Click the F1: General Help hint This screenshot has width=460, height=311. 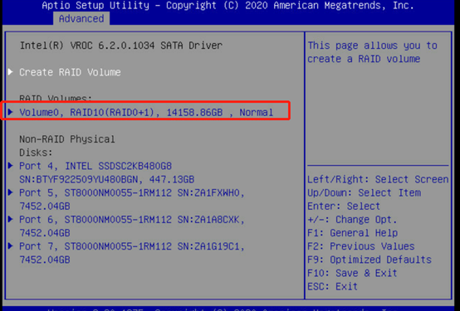click(352, 233)
